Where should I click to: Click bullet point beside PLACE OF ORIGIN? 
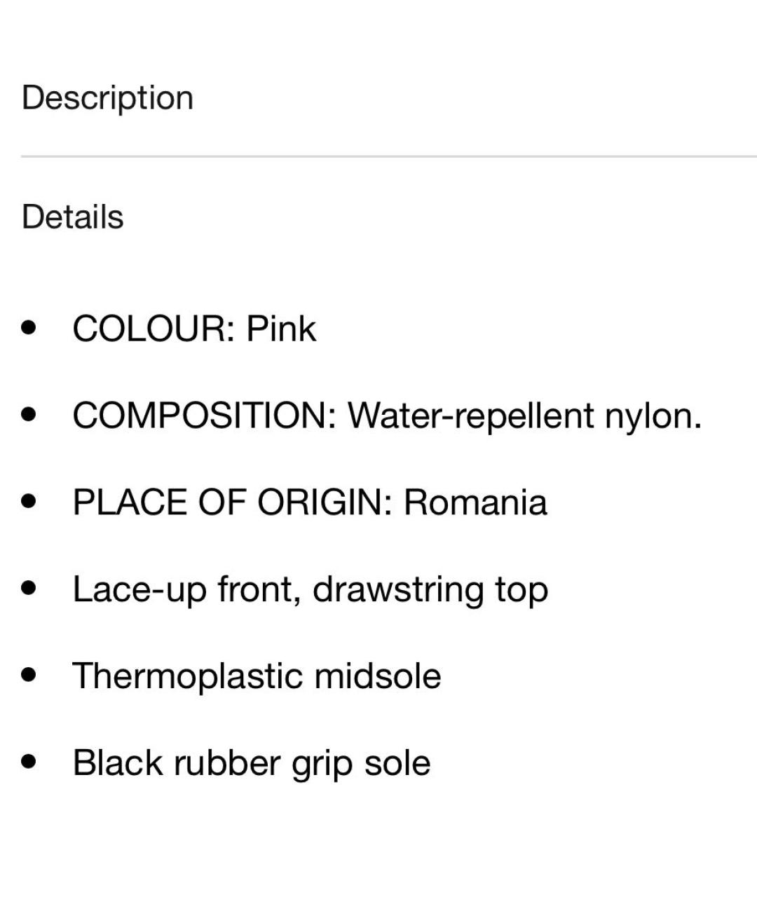tap(29, 502)
